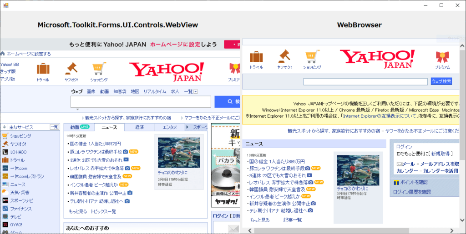Select the 地図 search category
Image resolution: width=466 pixels, height=234 pixels.
click(x=135, y=91)
